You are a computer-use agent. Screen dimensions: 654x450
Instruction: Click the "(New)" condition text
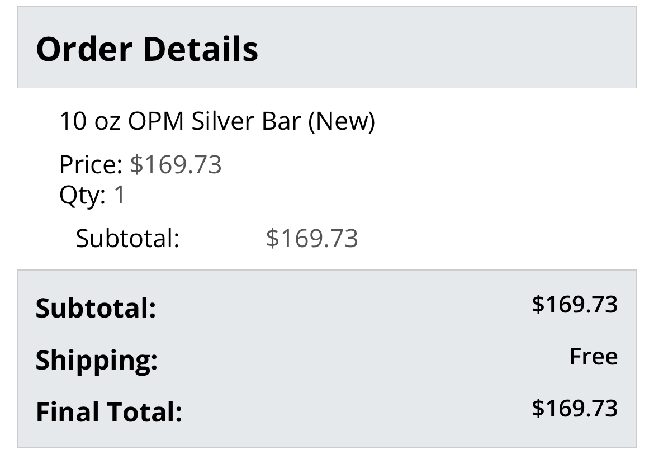click(341, 121)
